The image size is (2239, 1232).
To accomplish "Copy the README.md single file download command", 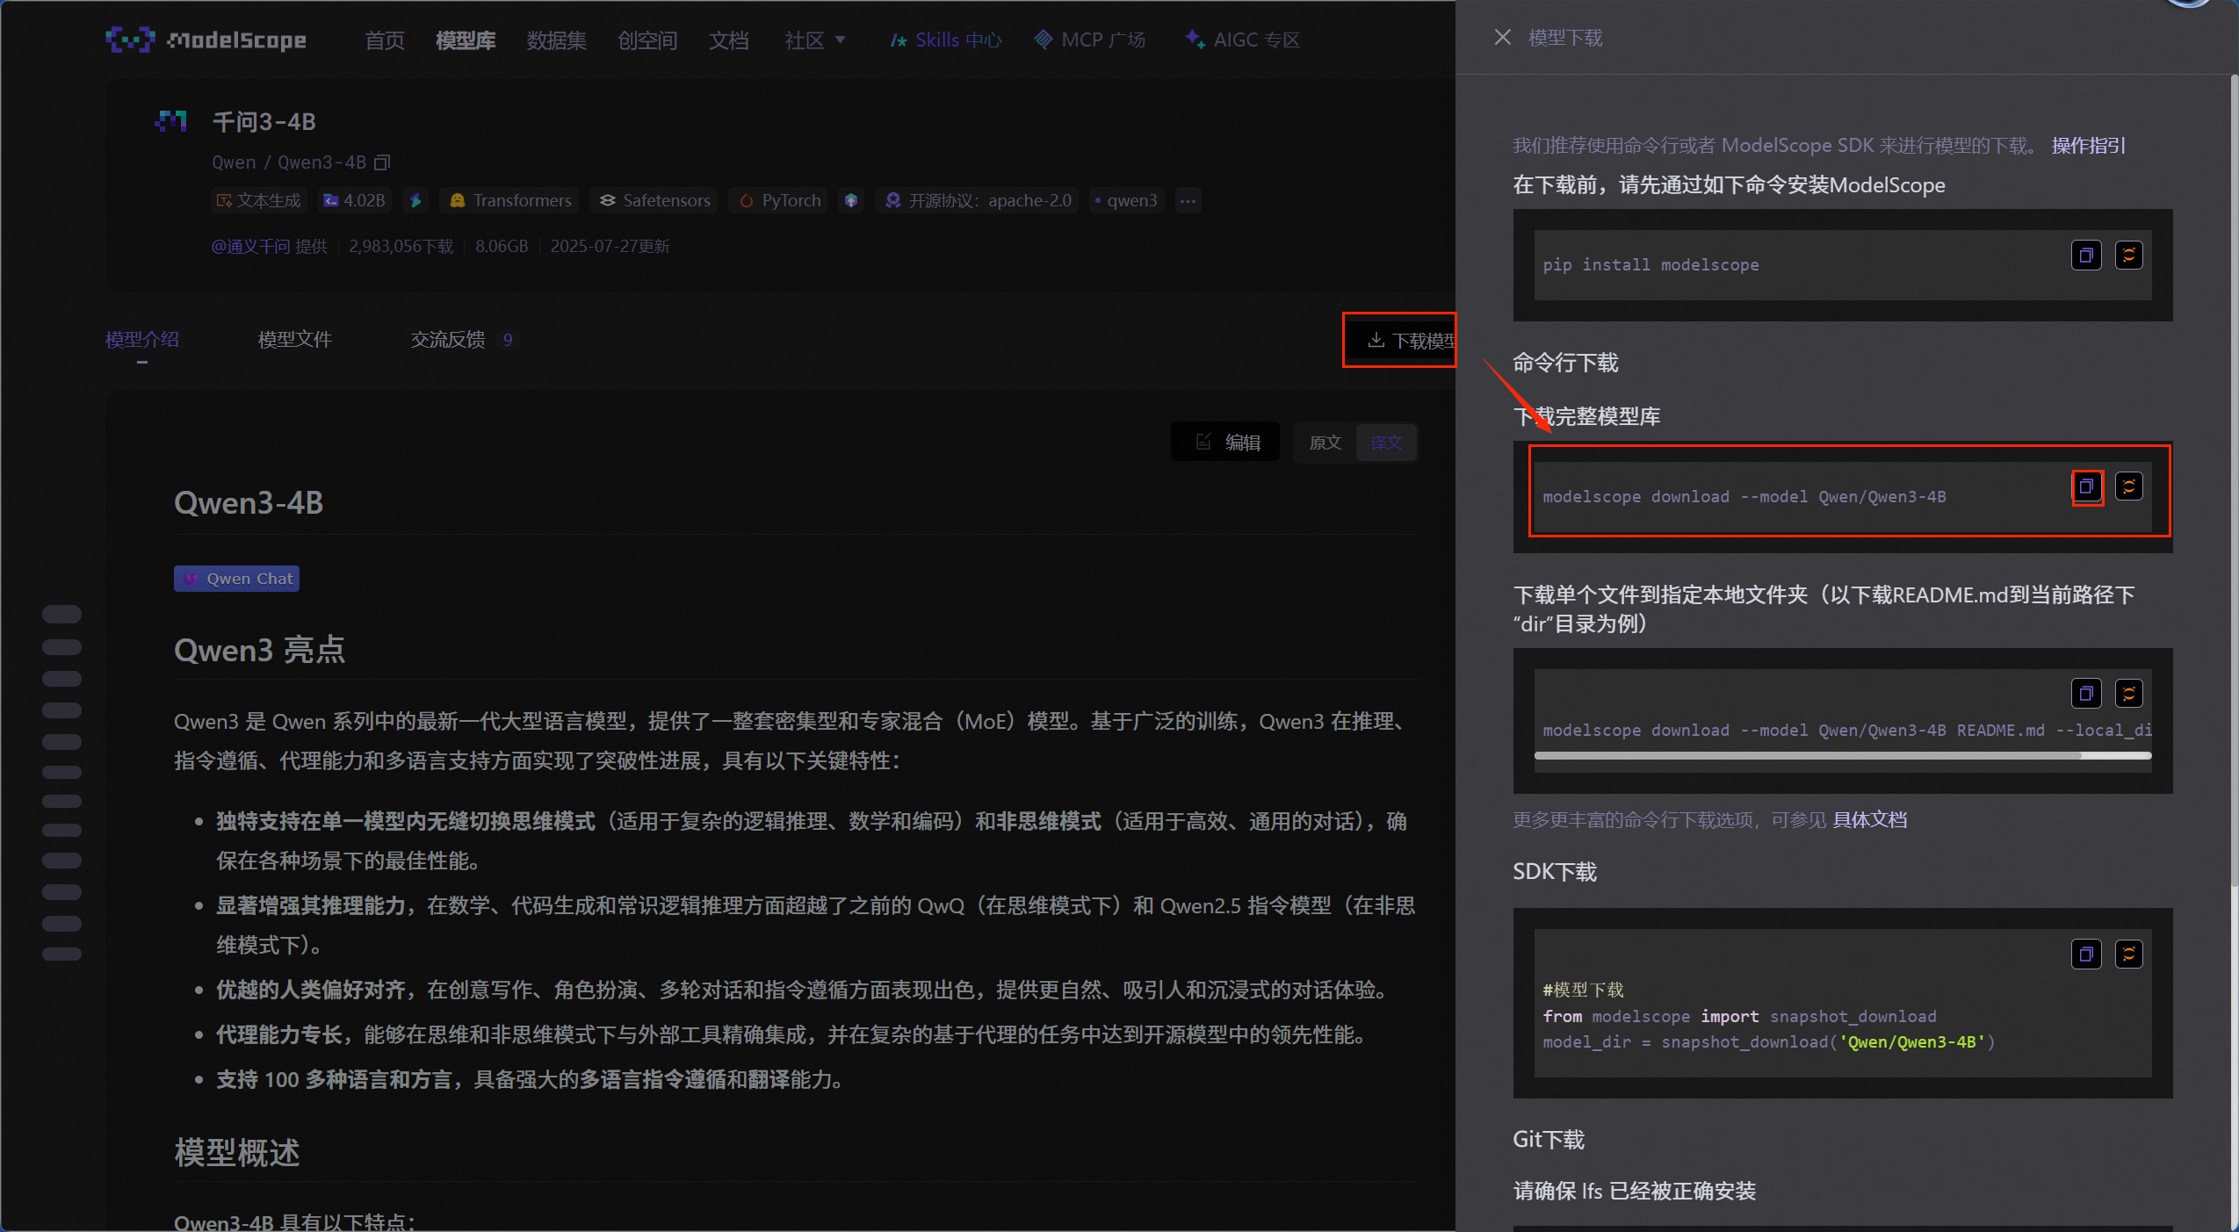I will [x=2085, y=694].
